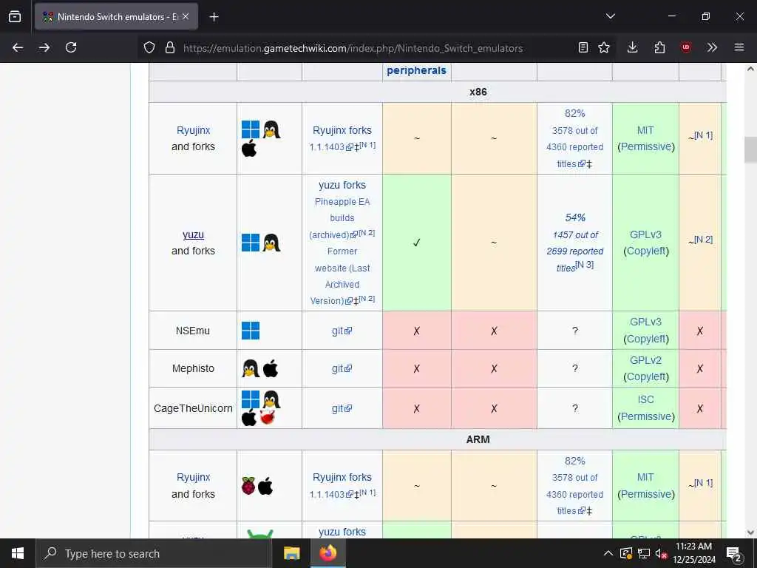
Task: Show more tools overflow chevrons
Action: pos(712,47)
